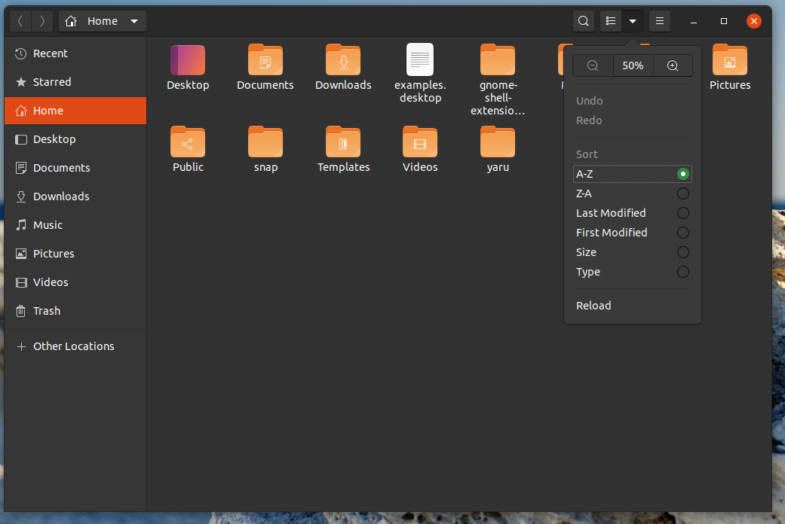The height and width of the screenshot is (524, 785).
Task: Expand the Home path bar dropdown arrow
Action: point(134,21)
